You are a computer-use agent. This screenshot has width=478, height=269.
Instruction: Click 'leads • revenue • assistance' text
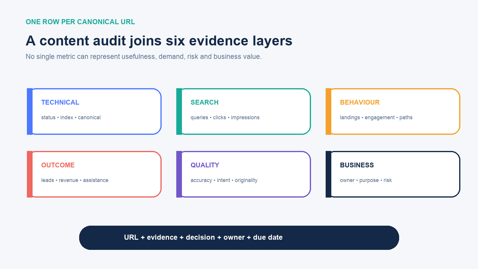coord(75,180)
